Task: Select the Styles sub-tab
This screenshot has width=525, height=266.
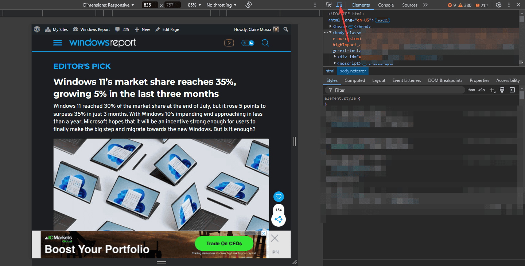Action: (x=332, y=80)
